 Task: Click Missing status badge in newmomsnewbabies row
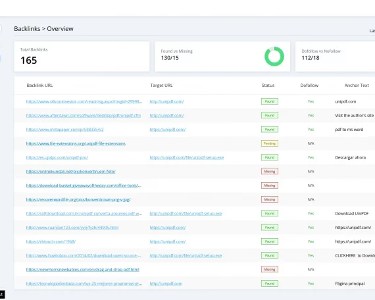tap(270, 269)
